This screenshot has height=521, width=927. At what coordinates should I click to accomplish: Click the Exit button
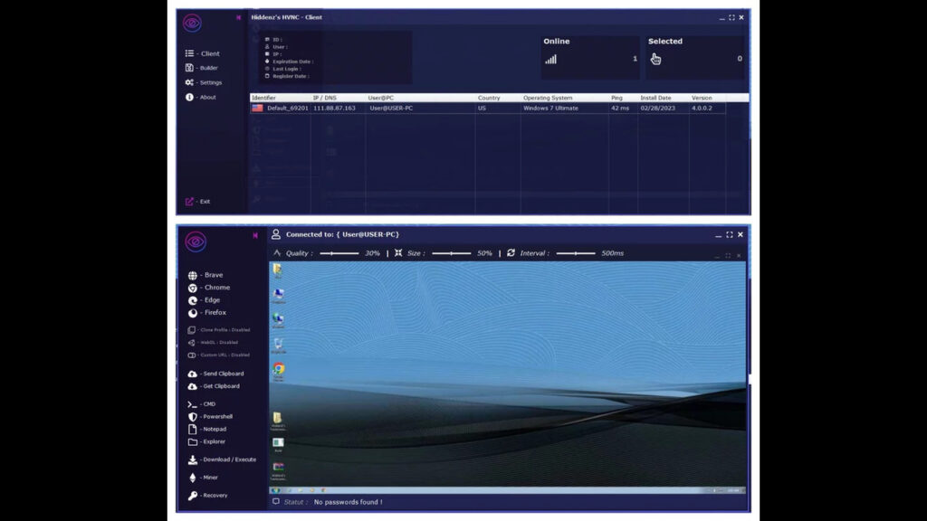point(197,202)
